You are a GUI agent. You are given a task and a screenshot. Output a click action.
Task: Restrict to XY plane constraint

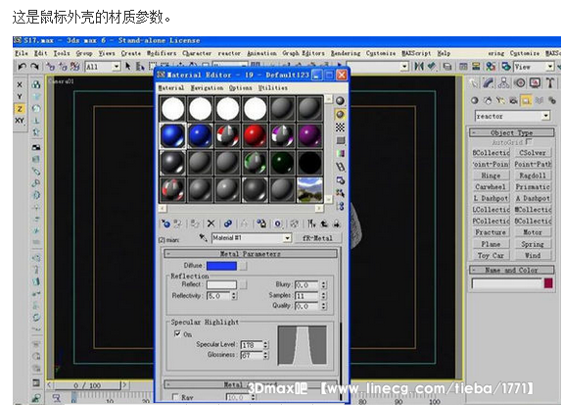click(x=20, y=121)
